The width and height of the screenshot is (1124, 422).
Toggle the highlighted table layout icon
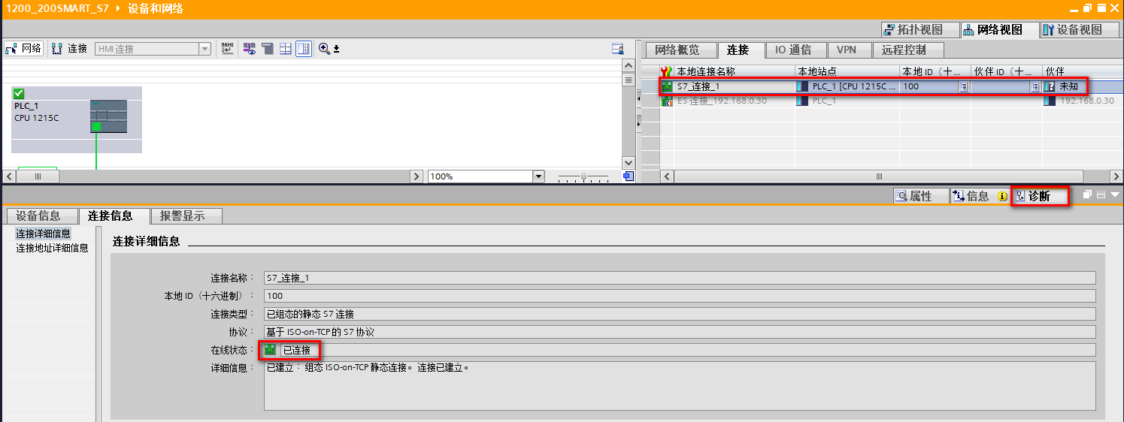(x=304, y=49)
